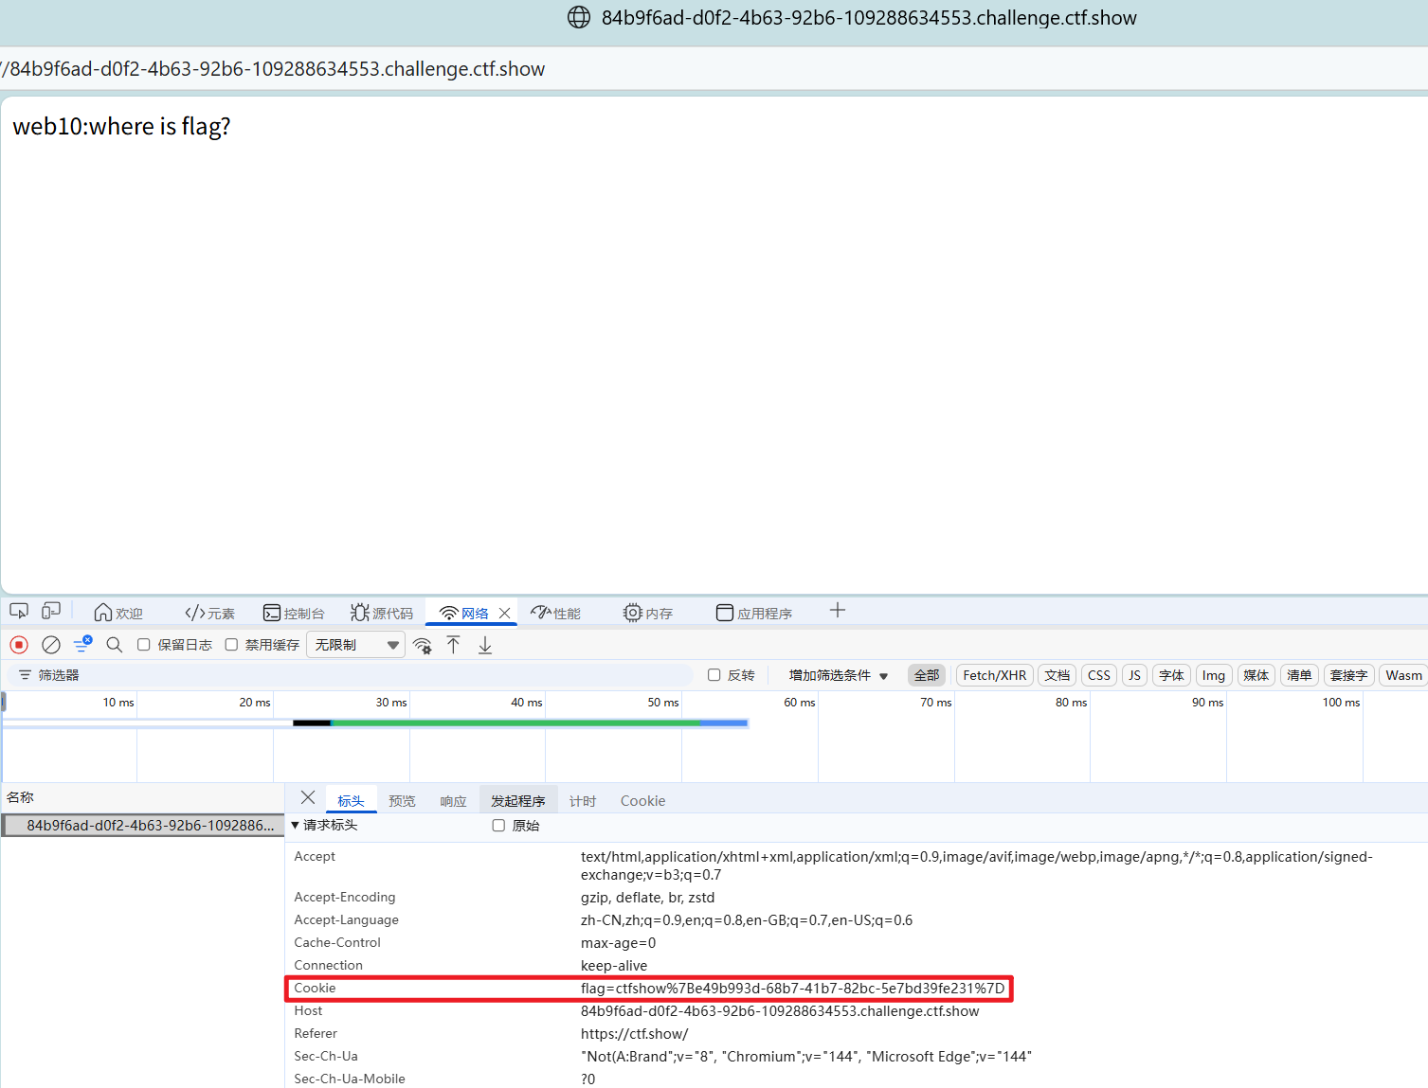This screenshot has width=1428, height=1088.
Task: Open the Console (控制台) tab
Action: [294, 613]
